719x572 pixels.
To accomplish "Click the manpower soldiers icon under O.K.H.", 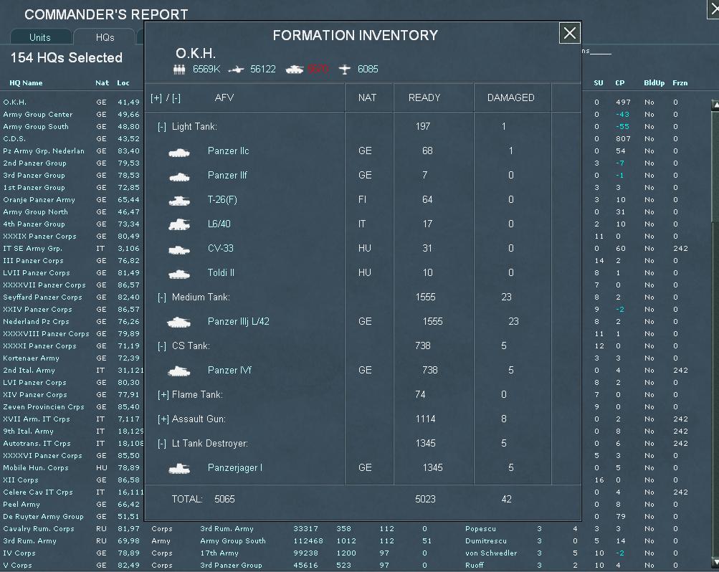I will pos(179,70).
